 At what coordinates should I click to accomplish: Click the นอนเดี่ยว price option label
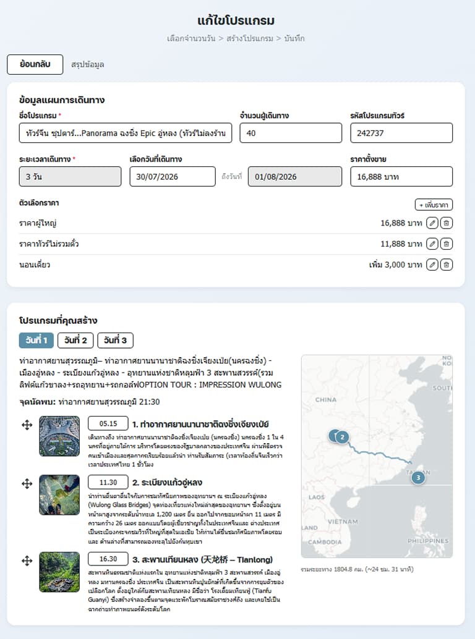click(x=35, y=265)
